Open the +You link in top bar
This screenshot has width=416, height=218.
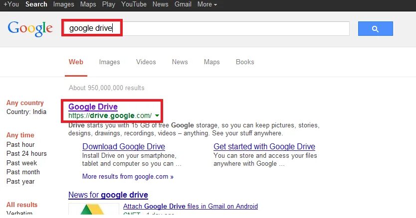(11, 4)
